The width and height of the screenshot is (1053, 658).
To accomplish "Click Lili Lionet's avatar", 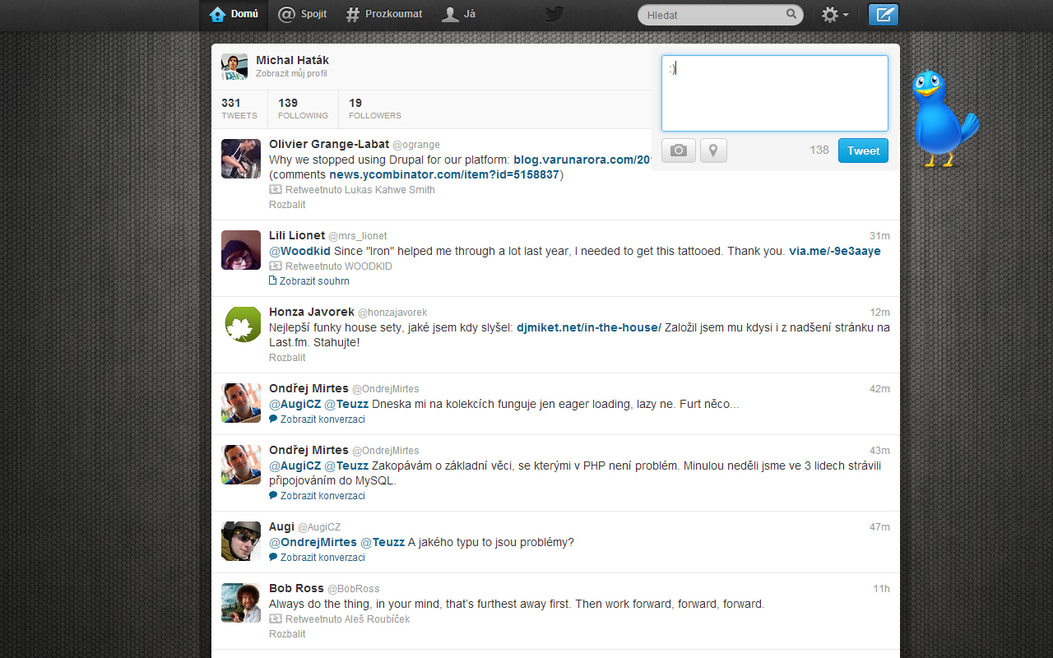I will pyautogui.click(x=241, y=250).
